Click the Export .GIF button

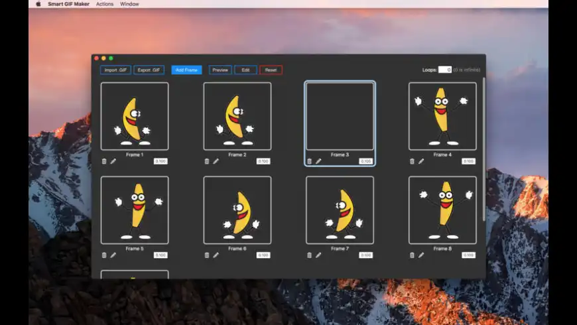click(x=149, y=70)
